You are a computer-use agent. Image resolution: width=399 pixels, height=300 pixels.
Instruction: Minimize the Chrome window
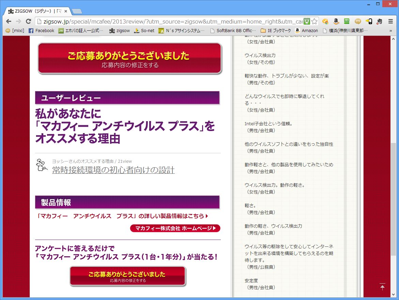368,4
